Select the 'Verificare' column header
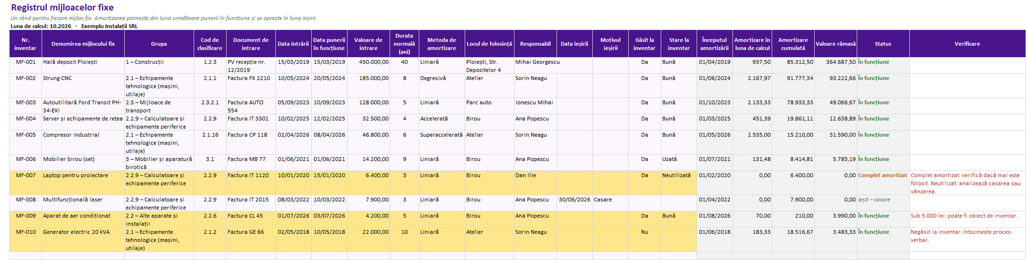The height and width of the screenshot is (260, 1026). 967,44
